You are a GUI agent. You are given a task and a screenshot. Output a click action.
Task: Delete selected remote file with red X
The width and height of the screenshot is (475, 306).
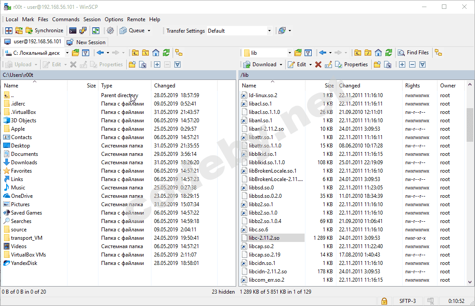(318, 64)
